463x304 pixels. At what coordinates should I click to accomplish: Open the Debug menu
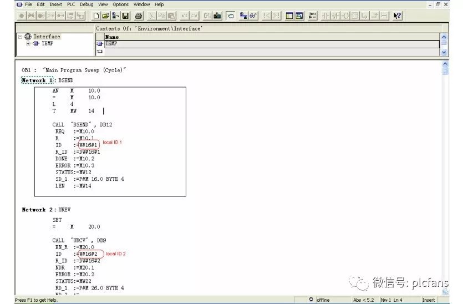coord(87,4)
